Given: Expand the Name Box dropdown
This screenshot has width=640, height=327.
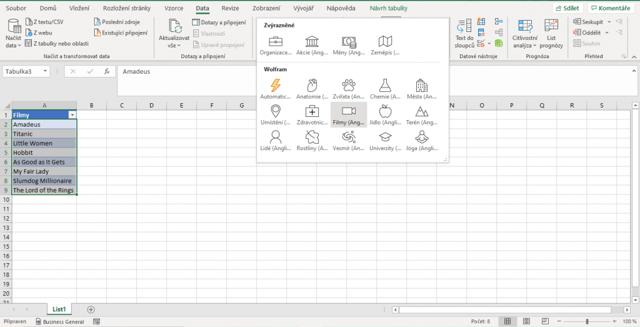Looking at the screenshot, I should pos(45,72).
